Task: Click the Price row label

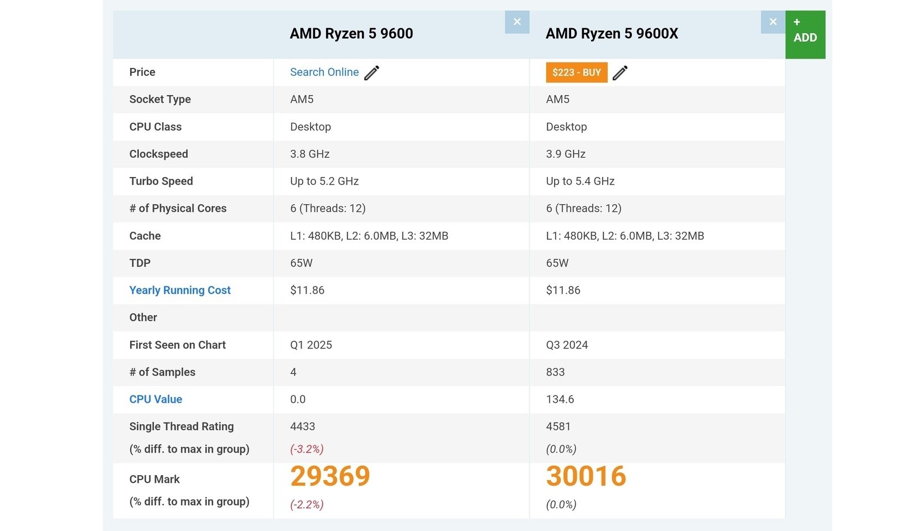Action: (x=142, y=72)
